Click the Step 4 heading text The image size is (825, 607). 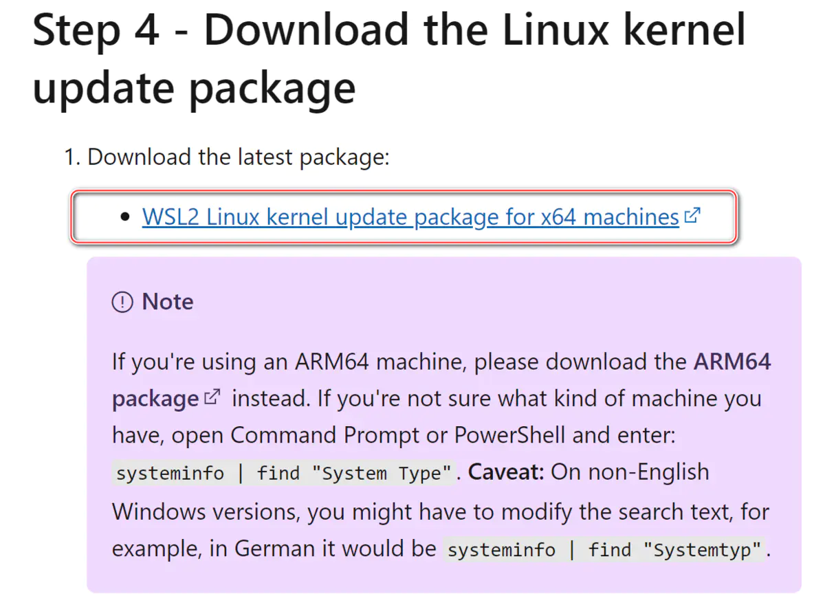click(389, 31)
